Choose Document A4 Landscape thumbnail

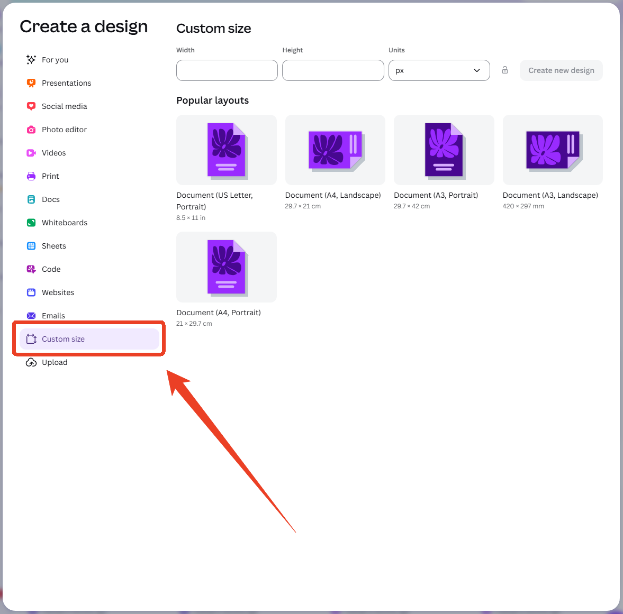[x=335, y=150]
